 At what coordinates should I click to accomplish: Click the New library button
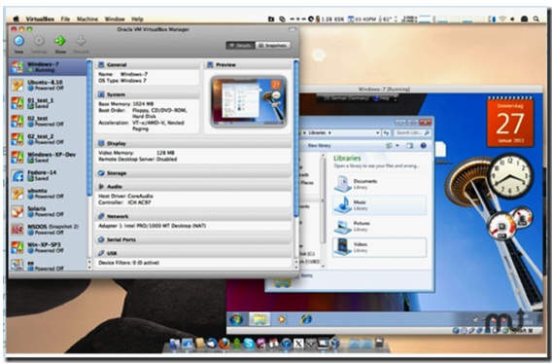(x=319, y=145)
